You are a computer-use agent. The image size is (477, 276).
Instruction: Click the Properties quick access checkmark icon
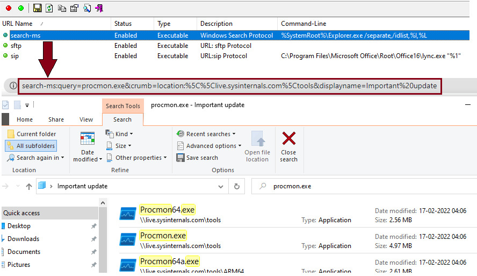pyautogui.click(x=5, y=105)
